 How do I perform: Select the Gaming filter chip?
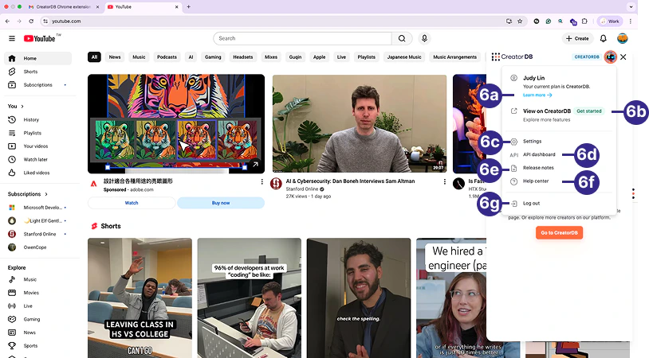click(213, 57)
